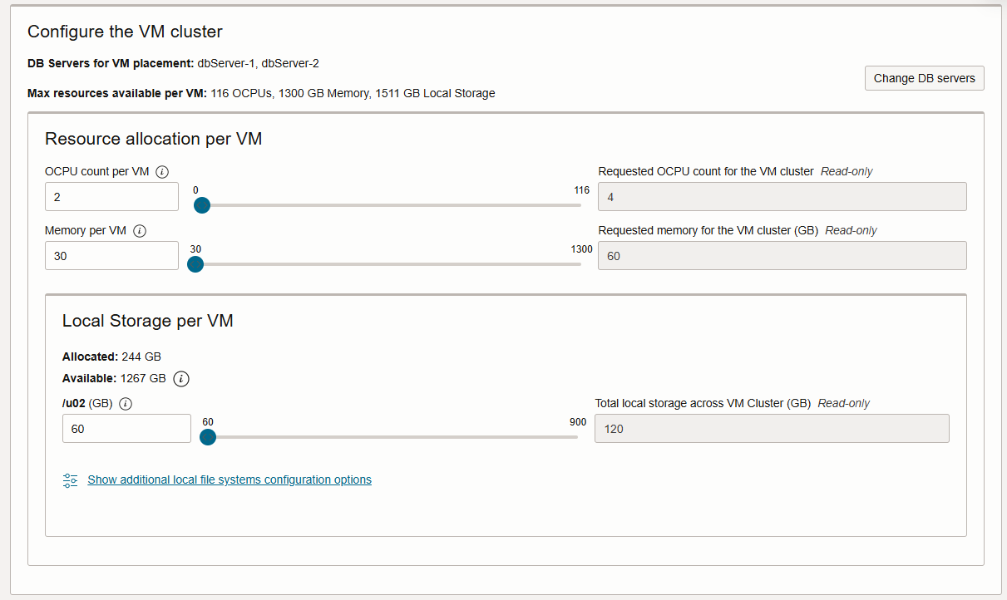Click the Change DB servers button
This screenshot has width=1007, height=600.
[924, 78]
